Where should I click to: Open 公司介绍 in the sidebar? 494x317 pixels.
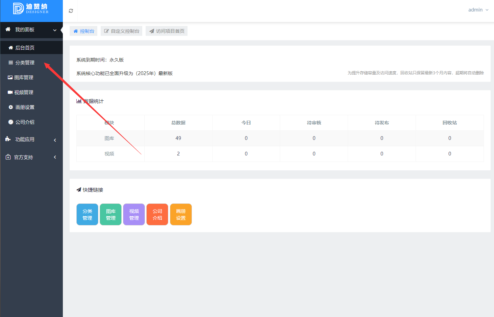[x=31, y=122]
